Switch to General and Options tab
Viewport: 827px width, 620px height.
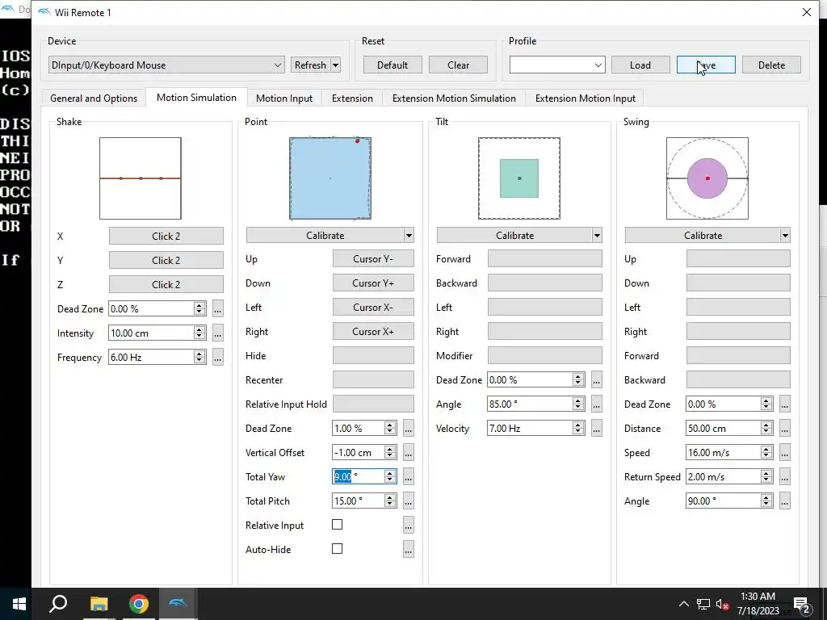pyautogui.click(x=94, y=98)
